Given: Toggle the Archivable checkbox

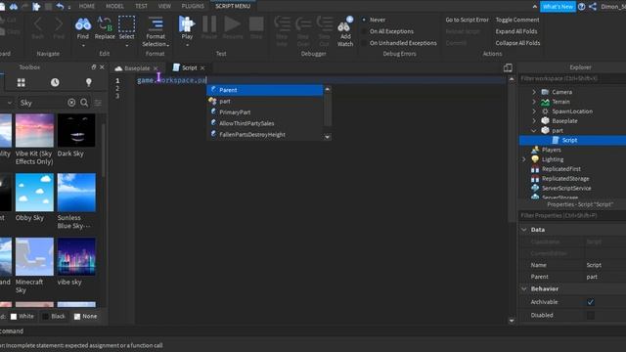Looking at the screenshot, I should pyautogui.click(x=591, y=302).
